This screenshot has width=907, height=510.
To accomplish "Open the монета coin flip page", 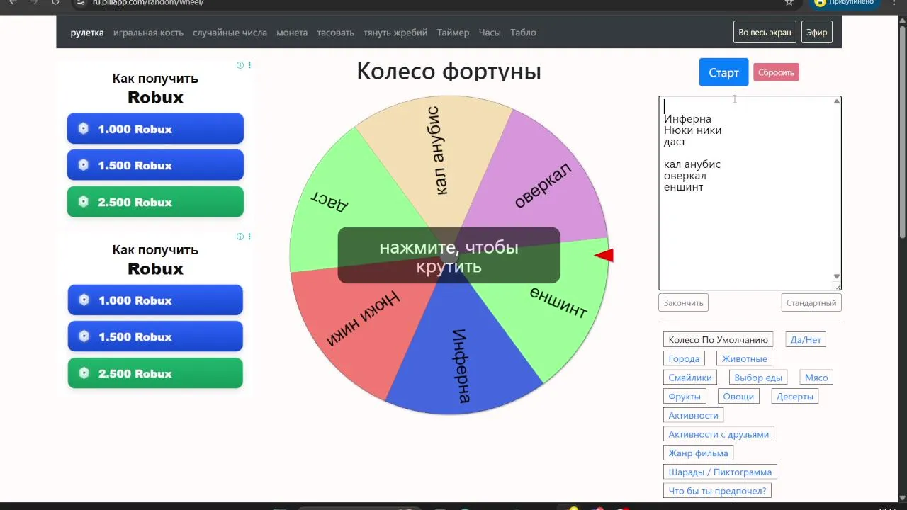I will [292, 33].
